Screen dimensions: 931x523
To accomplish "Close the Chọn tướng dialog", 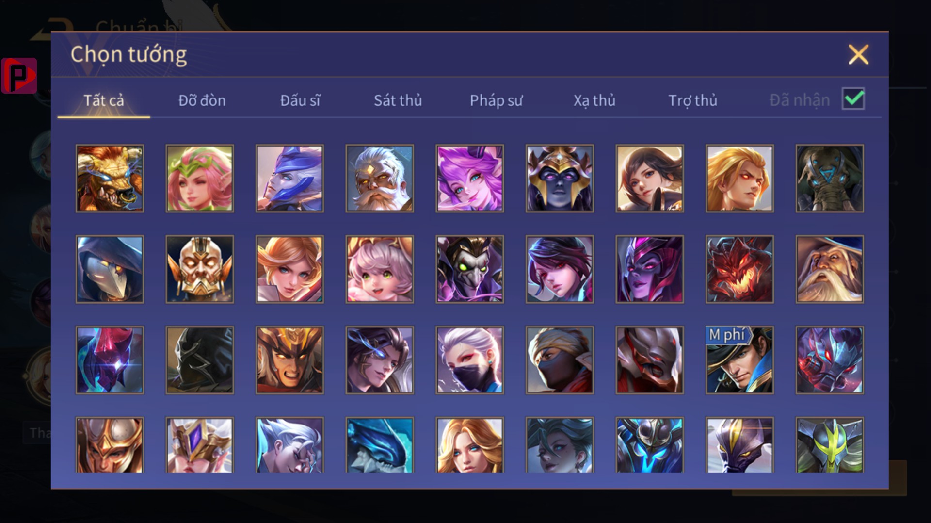I will (x=858, y=54).
